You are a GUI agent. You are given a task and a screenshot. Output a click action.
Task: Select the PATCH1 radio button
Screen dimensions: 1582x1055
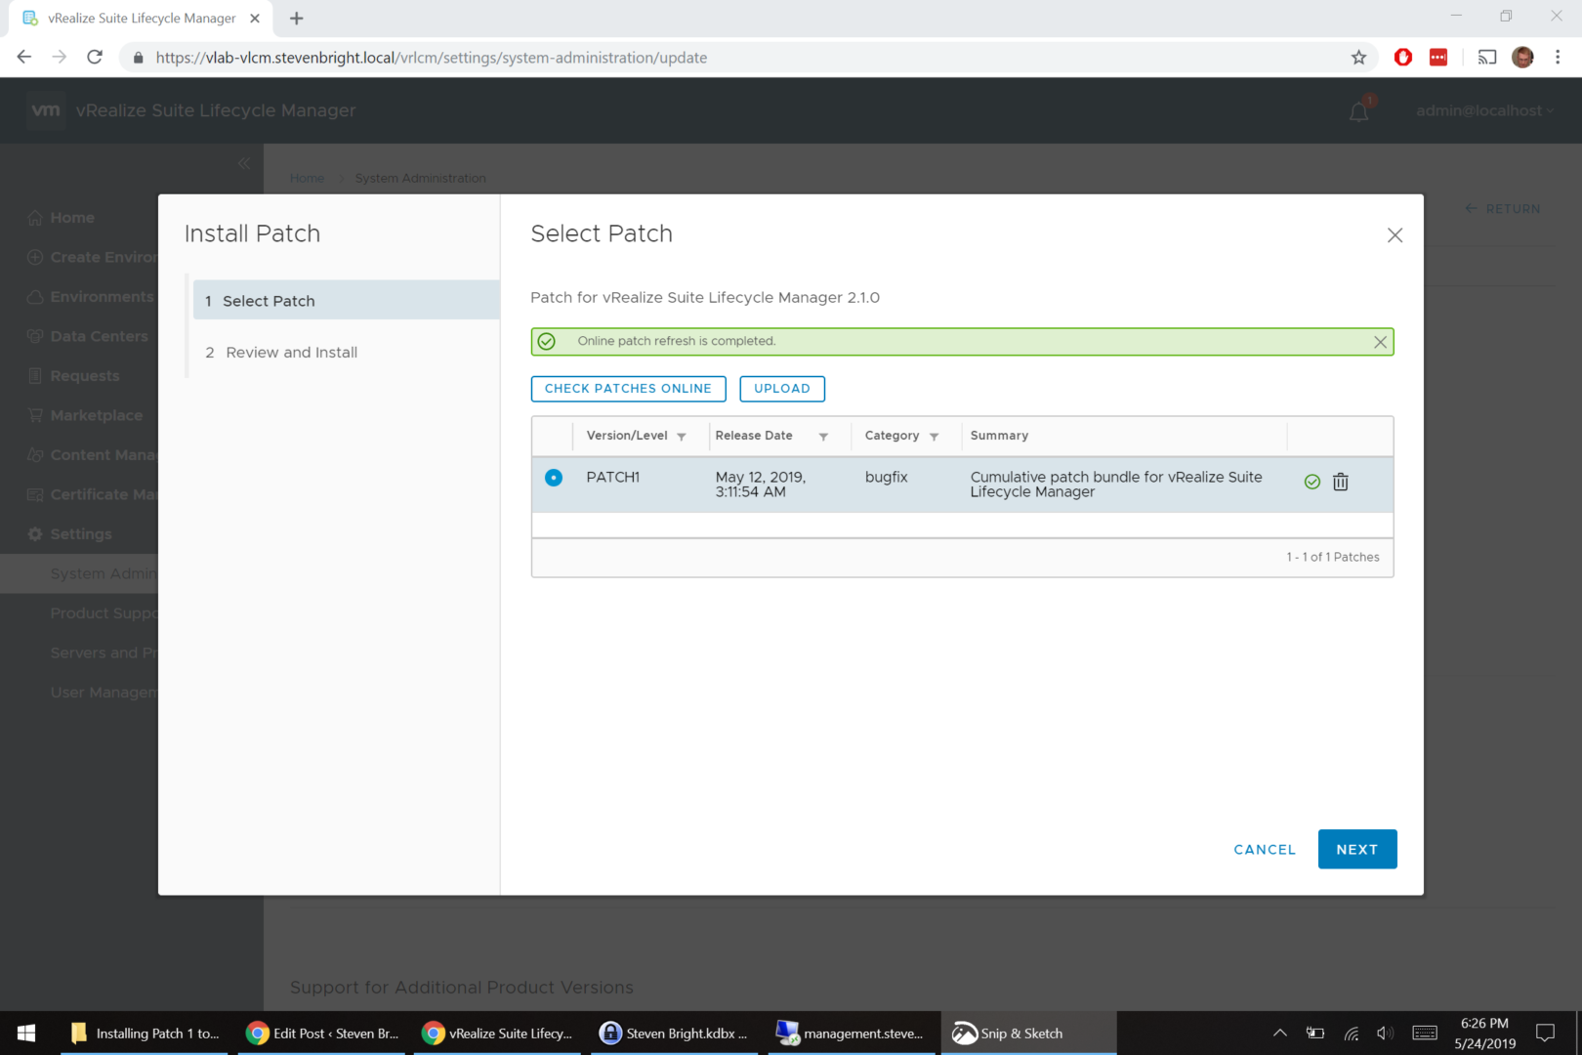click(554, 478)
